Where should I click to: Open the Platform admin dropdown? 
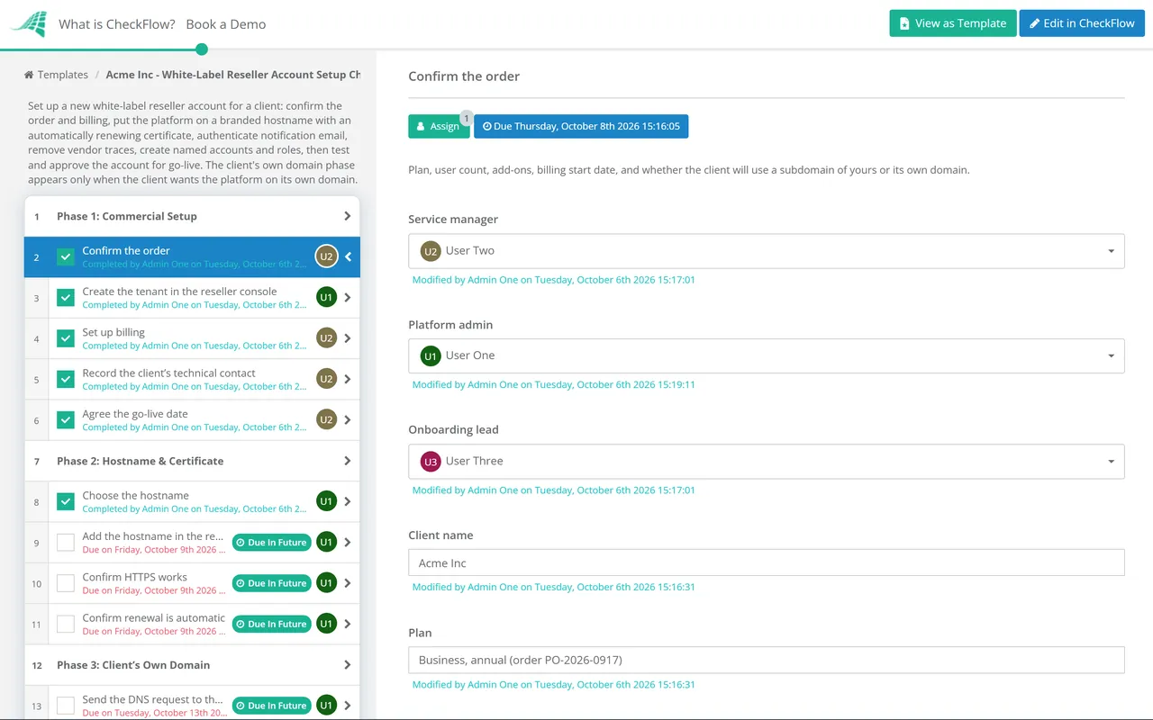click(x=767, y=356)
